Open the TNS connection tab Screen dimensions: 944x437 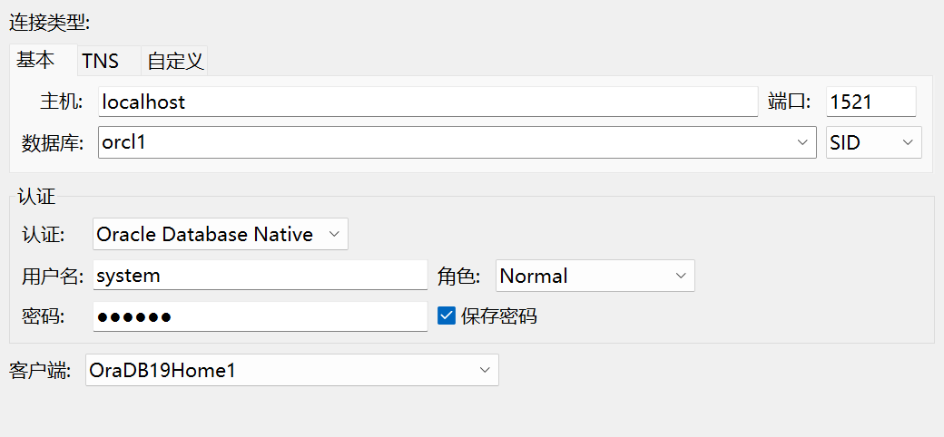[100, 61]
